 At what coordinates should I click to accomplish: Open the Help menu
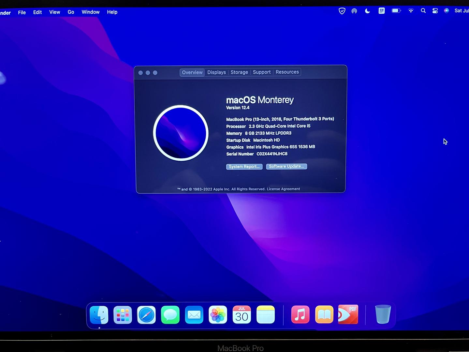tap(112, 12)
